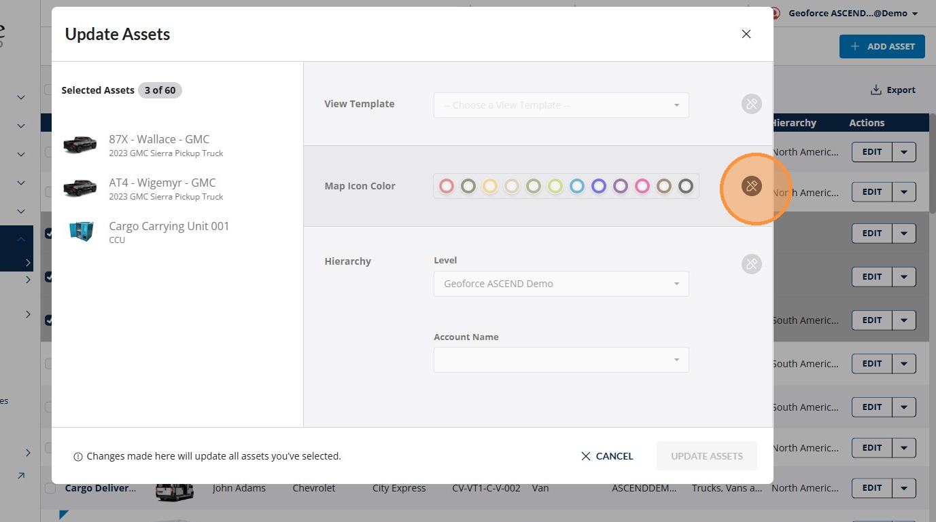The height and width of the screenshot is (522, 936).
Task: Click the EDIT button on the Cargo Deliver row
Action: click(872, 488)
